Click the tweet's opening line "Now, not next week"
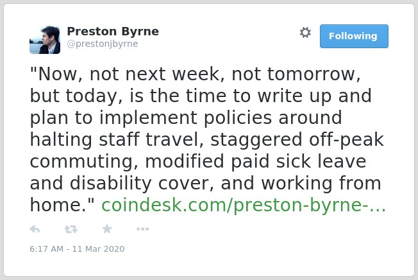 (196, 74)
